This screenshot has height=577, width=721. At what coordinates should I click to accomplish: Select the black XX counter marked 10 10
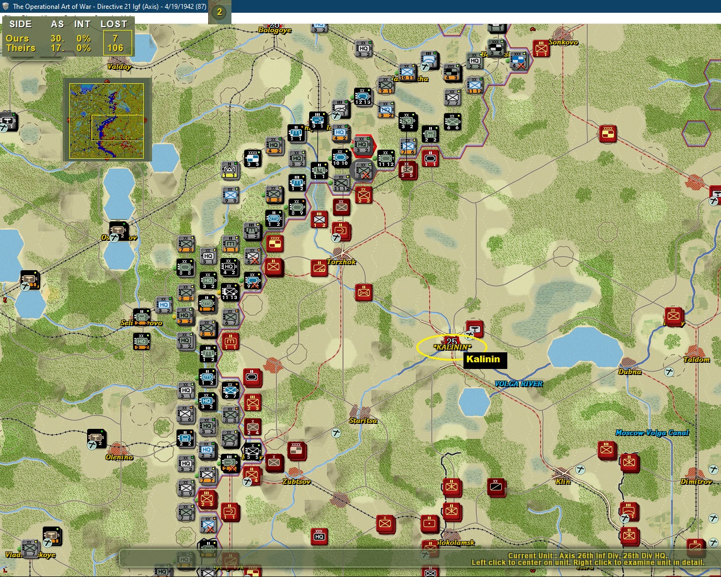tap(341, 158)
